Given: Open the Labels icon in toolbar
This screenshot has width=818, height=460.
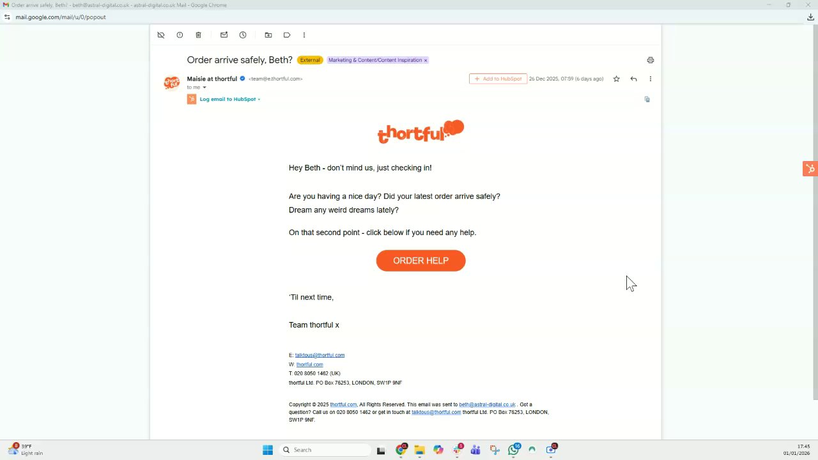Looking at the screenshot, I should (x=287, y=35).
